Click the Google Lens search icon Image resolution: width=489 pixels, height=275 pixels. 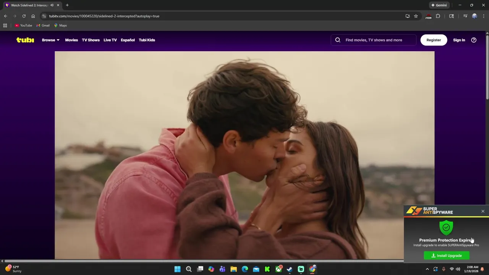(452, 16)
